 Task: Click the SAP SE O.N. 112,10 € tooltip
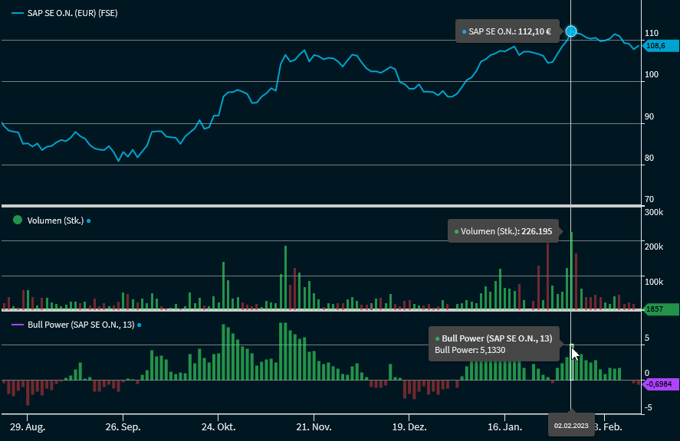509,32
